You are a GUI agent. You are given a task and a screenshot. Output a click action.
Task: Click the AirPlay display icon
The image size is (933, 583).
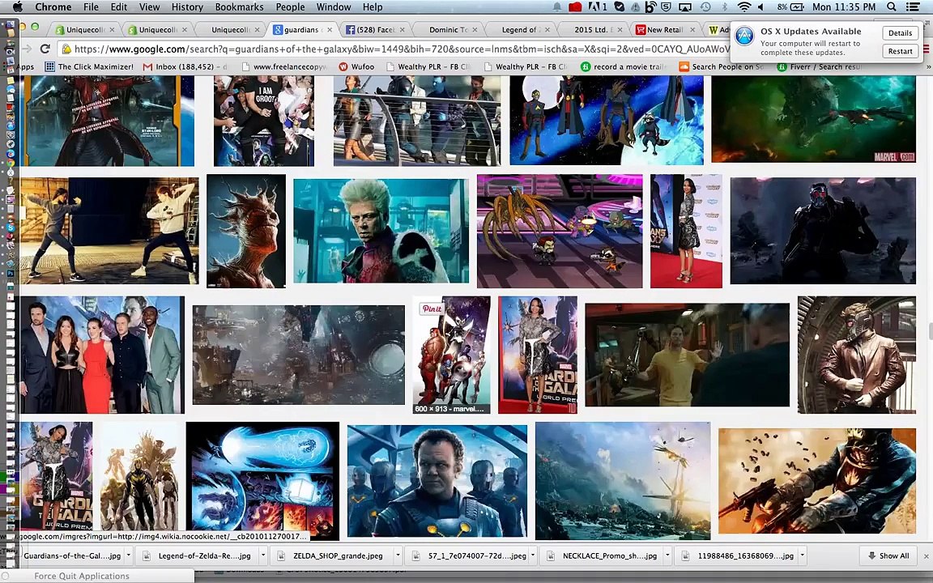click(685, 7)
